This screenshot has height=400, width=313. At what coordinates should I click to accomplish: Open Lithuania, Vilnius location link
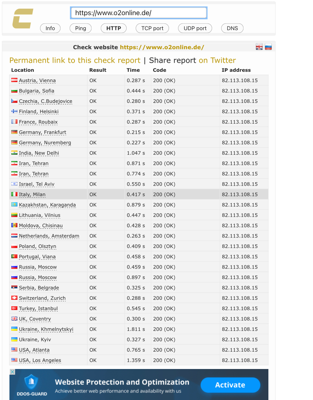40,215
